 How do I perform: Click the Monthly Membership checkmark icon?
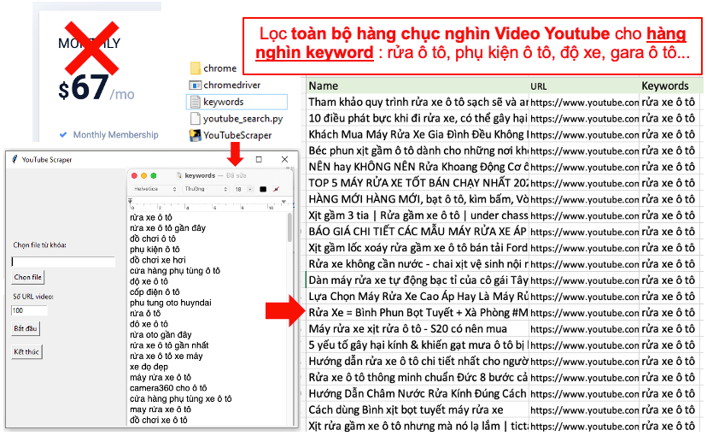63,134
